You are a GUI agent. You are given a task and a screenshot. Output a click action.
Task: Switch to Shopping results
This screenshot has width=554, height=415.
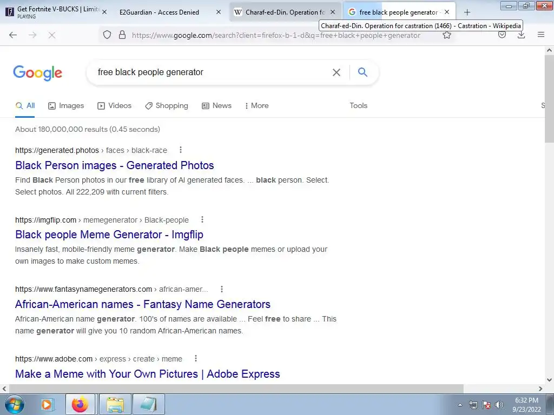[x=167, y=105]
